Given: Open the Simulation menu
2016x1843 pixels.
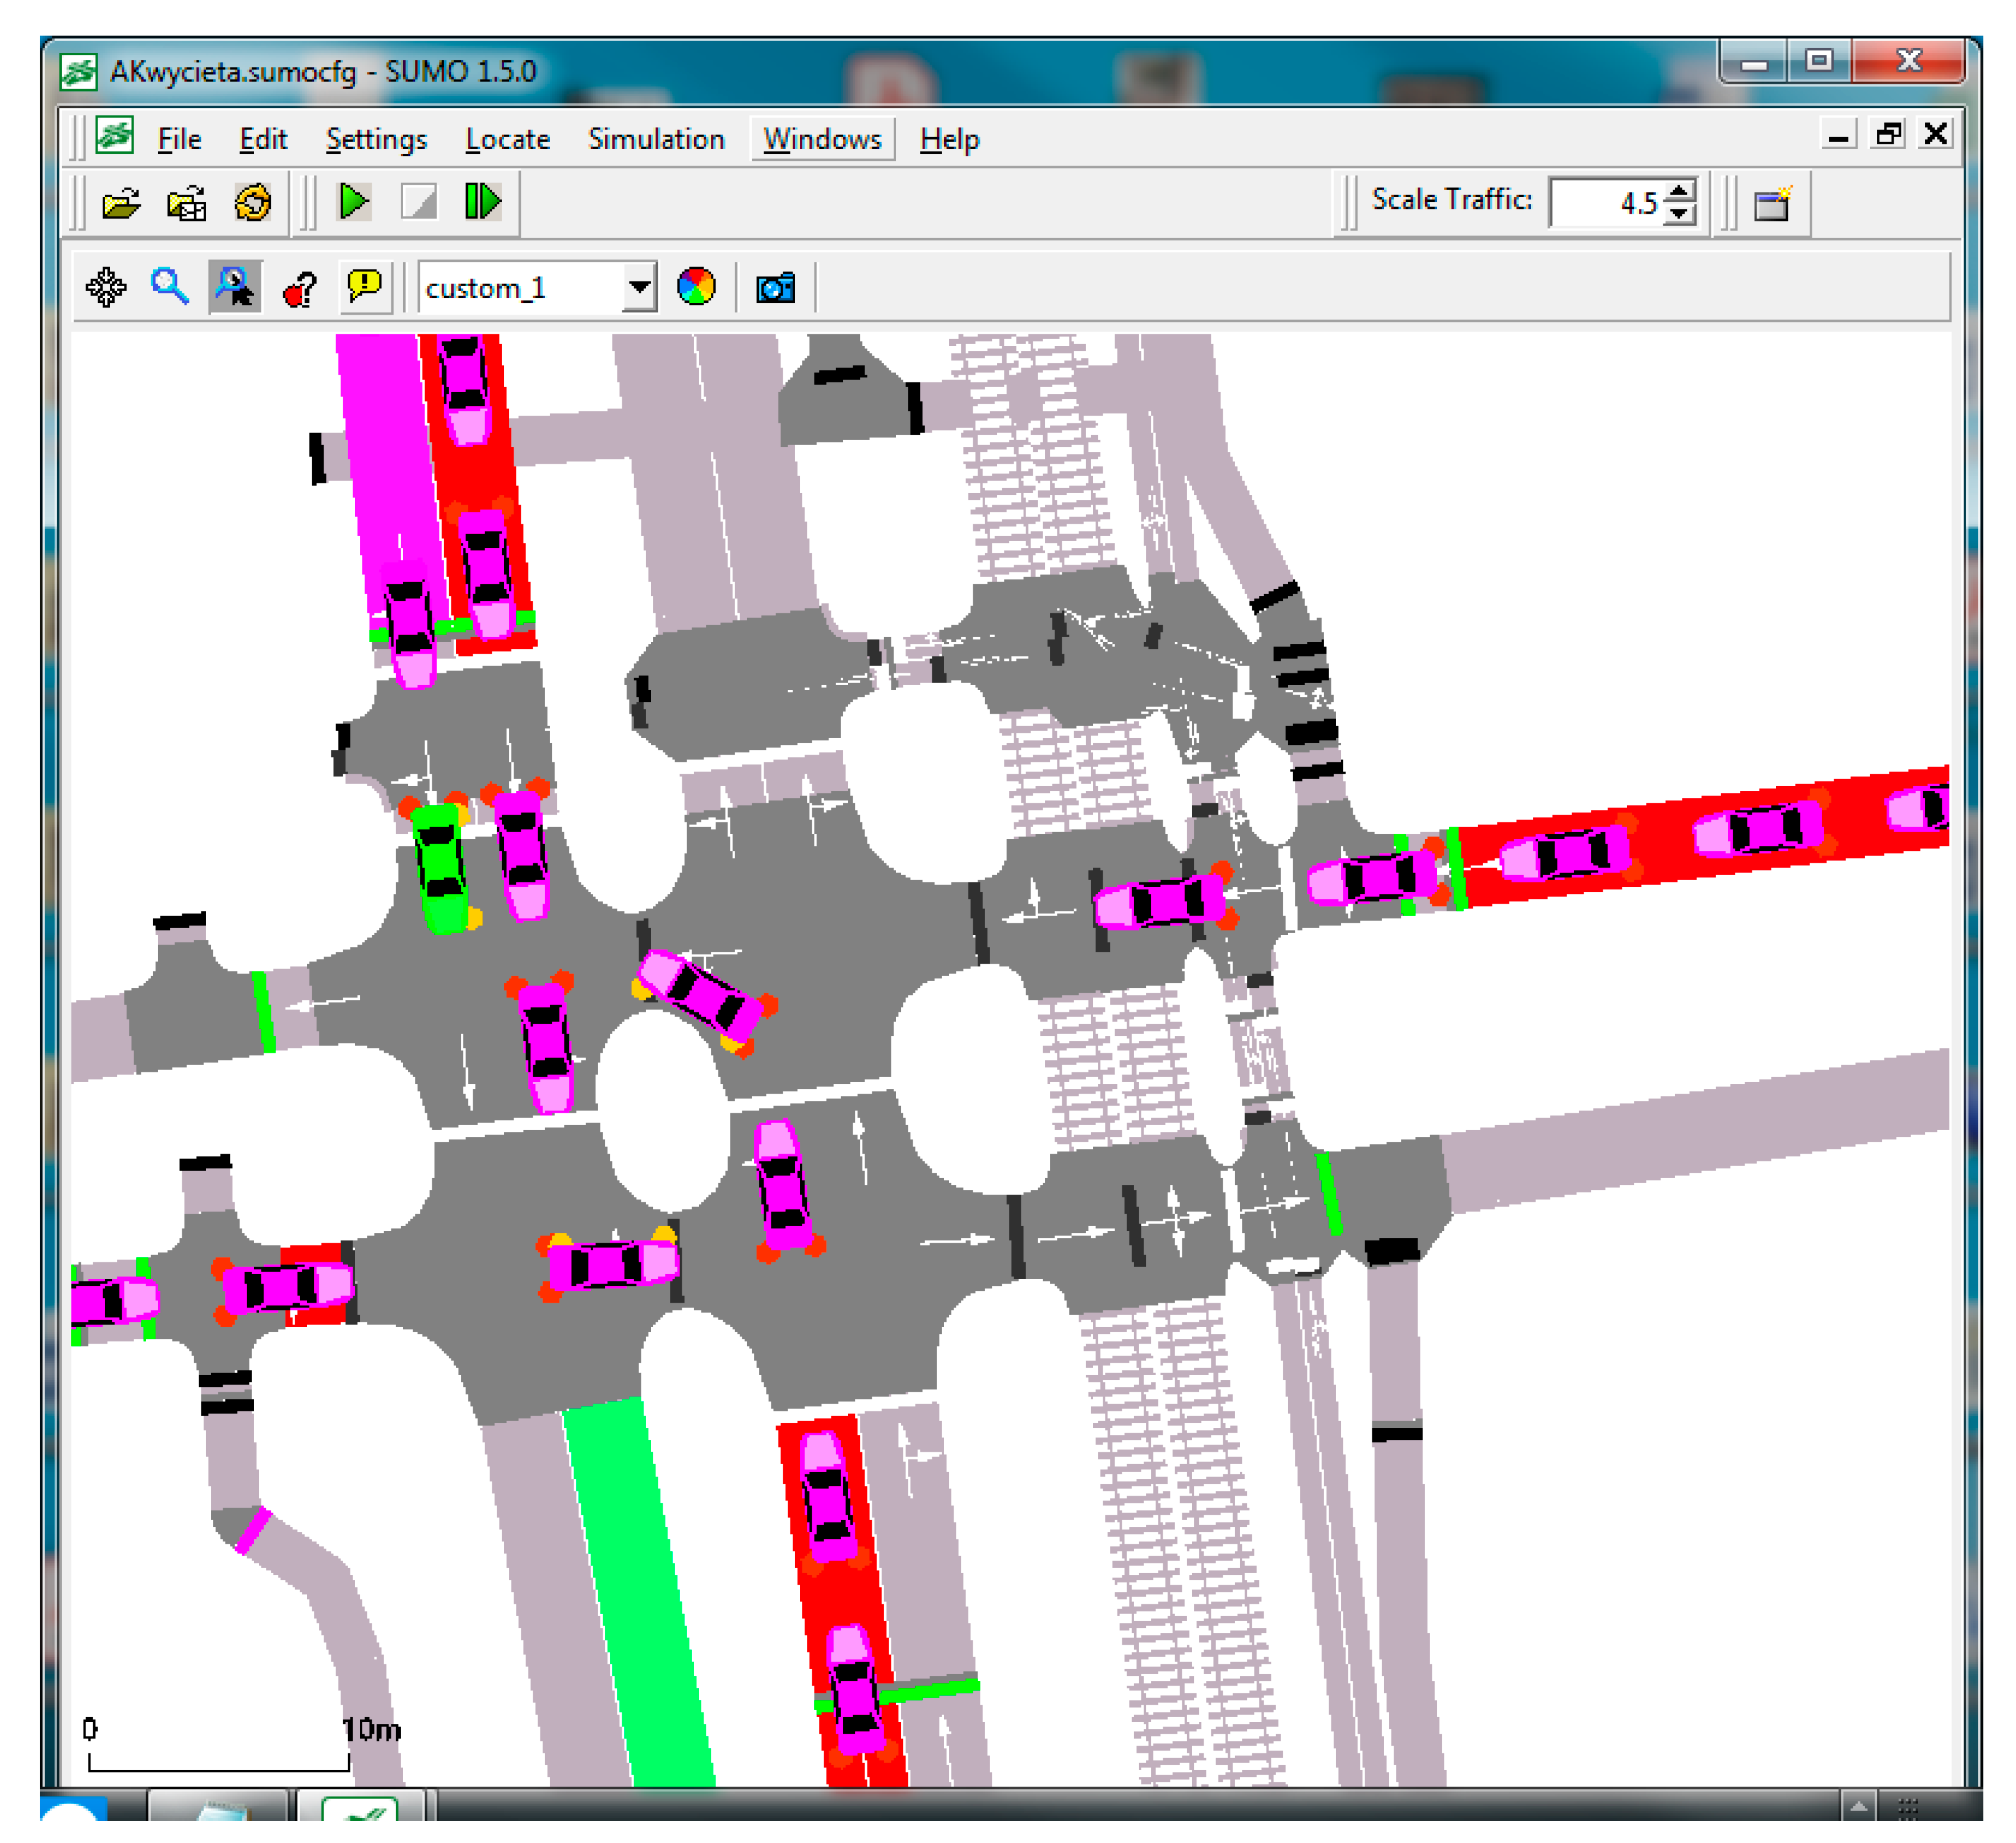Looking at the screenshot, I should (656, 140).
